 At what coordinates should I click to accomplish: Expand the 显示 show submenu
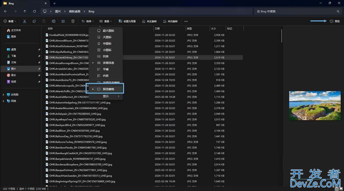(106, 96)
